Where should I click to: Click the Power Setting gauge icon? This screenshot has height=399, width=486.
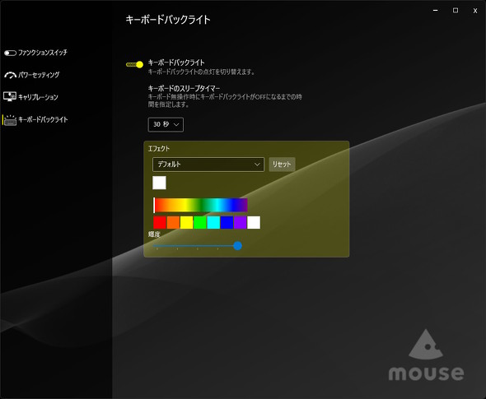[10, 75]
